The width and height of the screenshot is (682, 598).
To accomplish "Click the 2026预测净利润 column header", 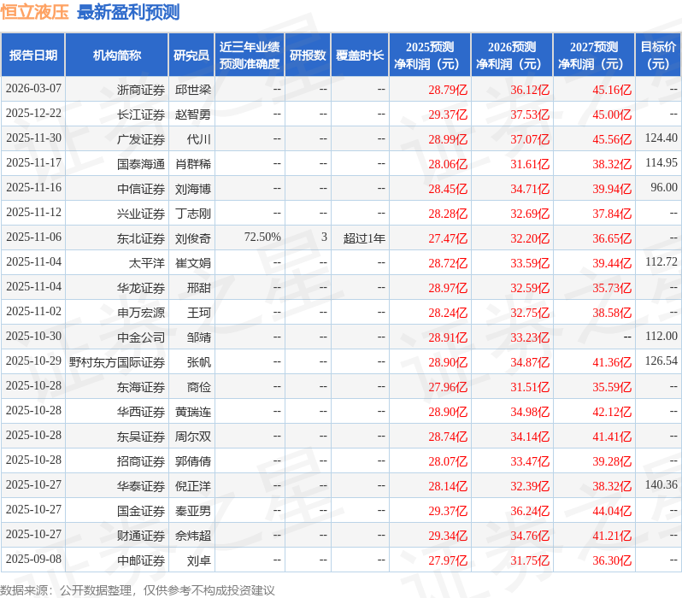I will point(512,56).
